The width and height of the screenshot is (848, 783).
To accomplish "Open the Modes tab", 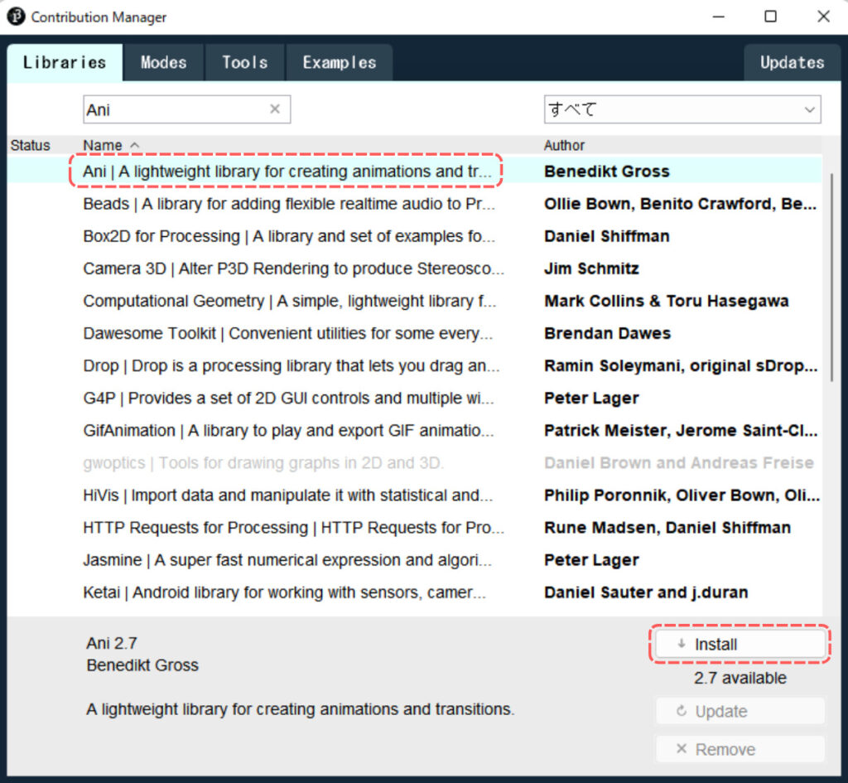I will (163, 62).
